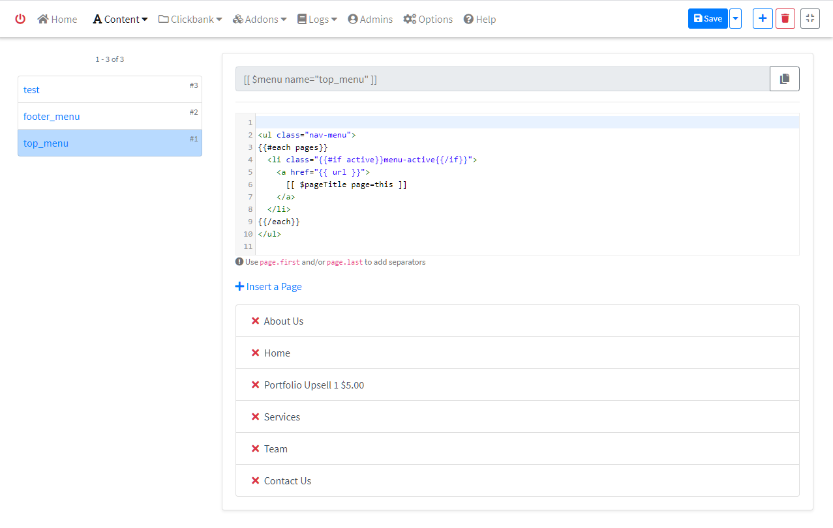
Task: Click the red power logout icon
Action: 20,19
